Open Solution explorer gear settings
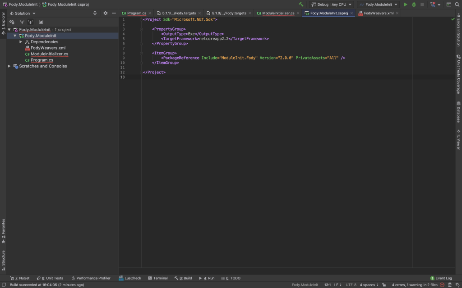The height and width of the screenshot is (288, 462). pos(106,13)
